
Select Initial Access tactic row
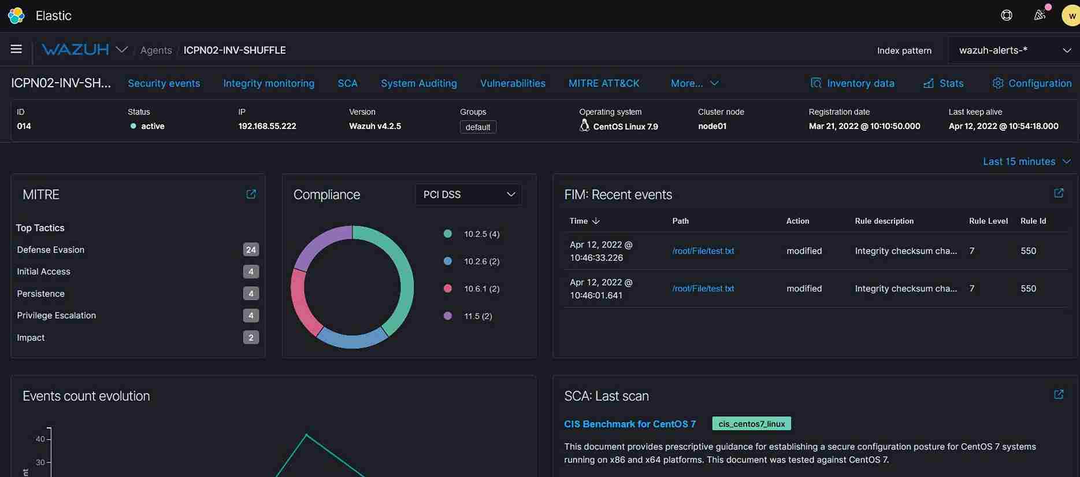tap(138, 272)
